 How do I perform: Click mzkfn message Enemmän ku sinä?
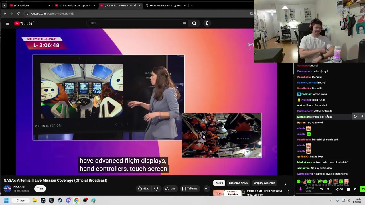coord(312,105)
